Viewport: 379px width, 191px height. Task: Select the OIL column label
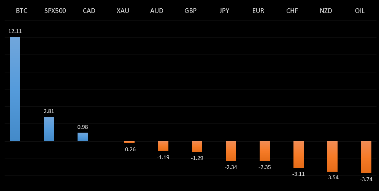pyautogui.click(x=359, y=11)
